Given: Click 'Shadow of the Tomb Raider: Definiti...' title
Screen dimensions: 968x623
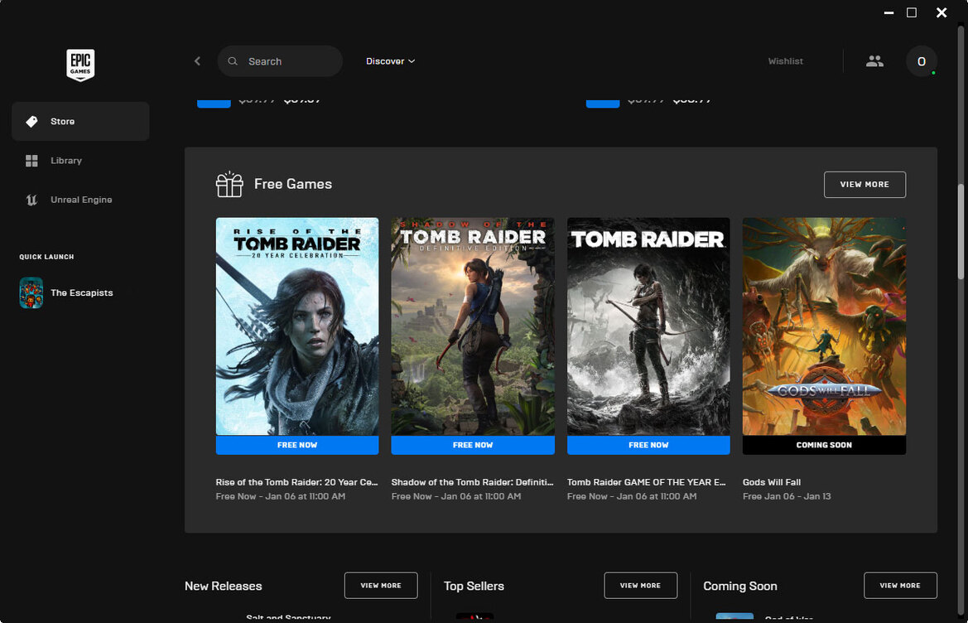Looking at the screenshot, I should click(x=472, y=482).
